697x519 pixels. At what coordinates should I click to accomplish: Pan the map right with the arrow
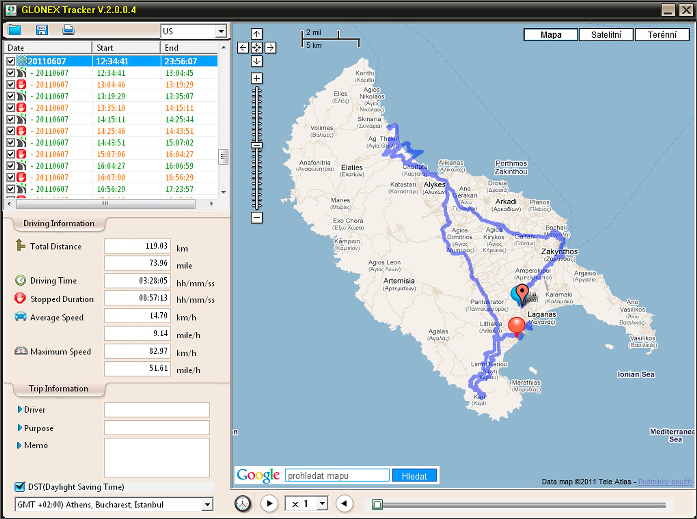coord(270,48)
